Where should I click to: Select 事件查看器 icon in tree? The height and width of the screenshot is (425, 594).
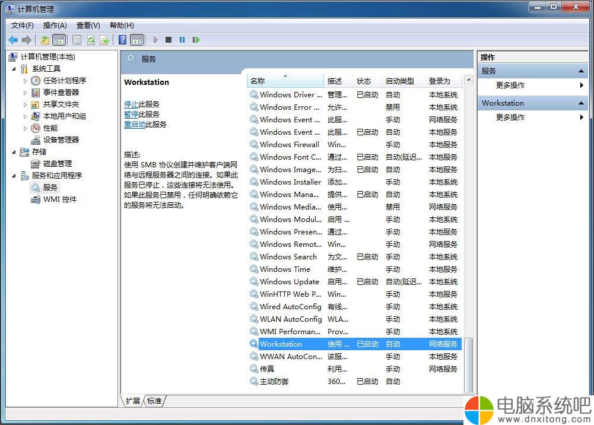pyautogui.click(x=36, y=93)
